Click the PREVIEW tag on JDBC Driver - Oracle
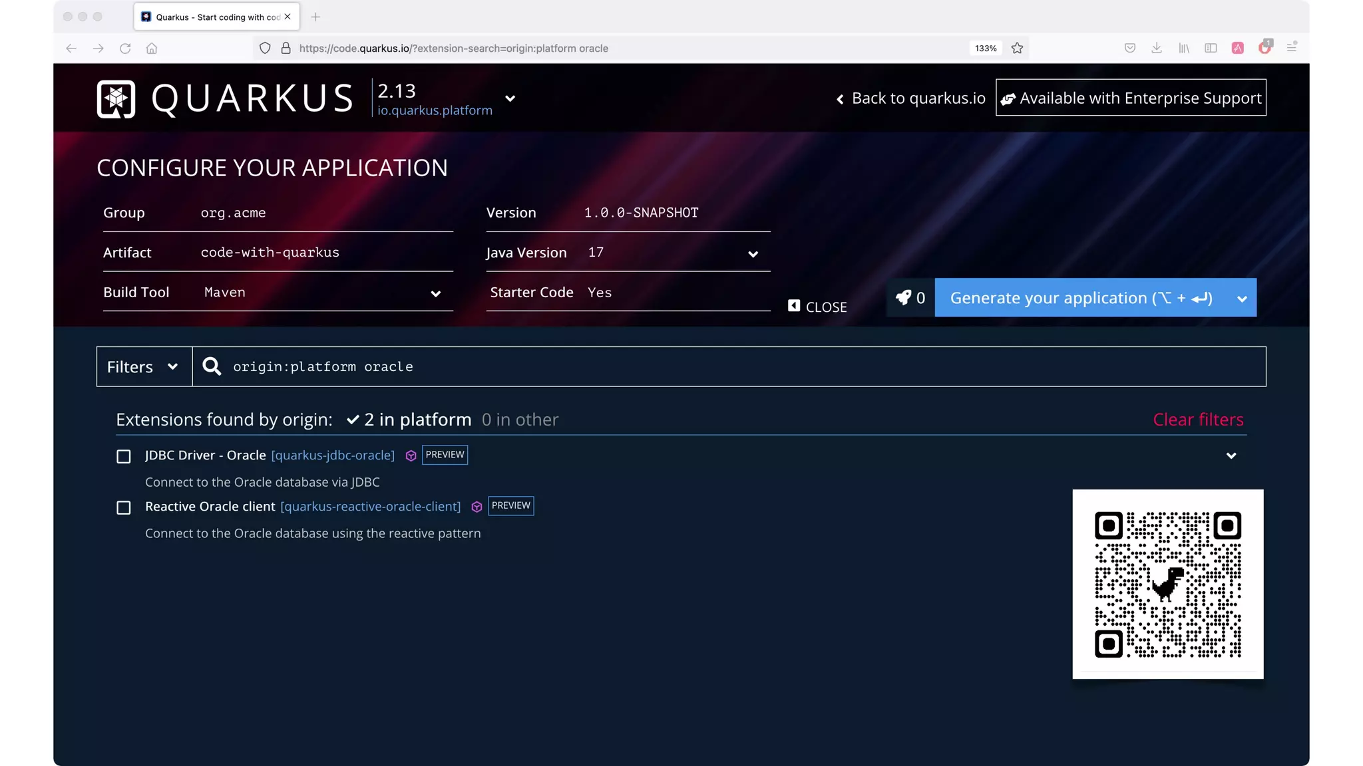The height and width of the screenshot is (766, 1363). point(445,455)
